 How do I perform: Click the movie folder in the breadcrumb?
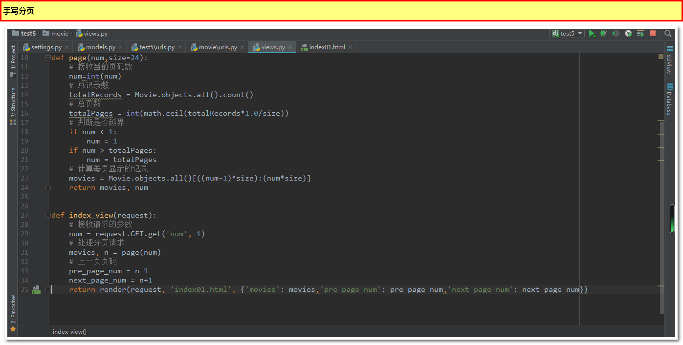coord(56,34)
